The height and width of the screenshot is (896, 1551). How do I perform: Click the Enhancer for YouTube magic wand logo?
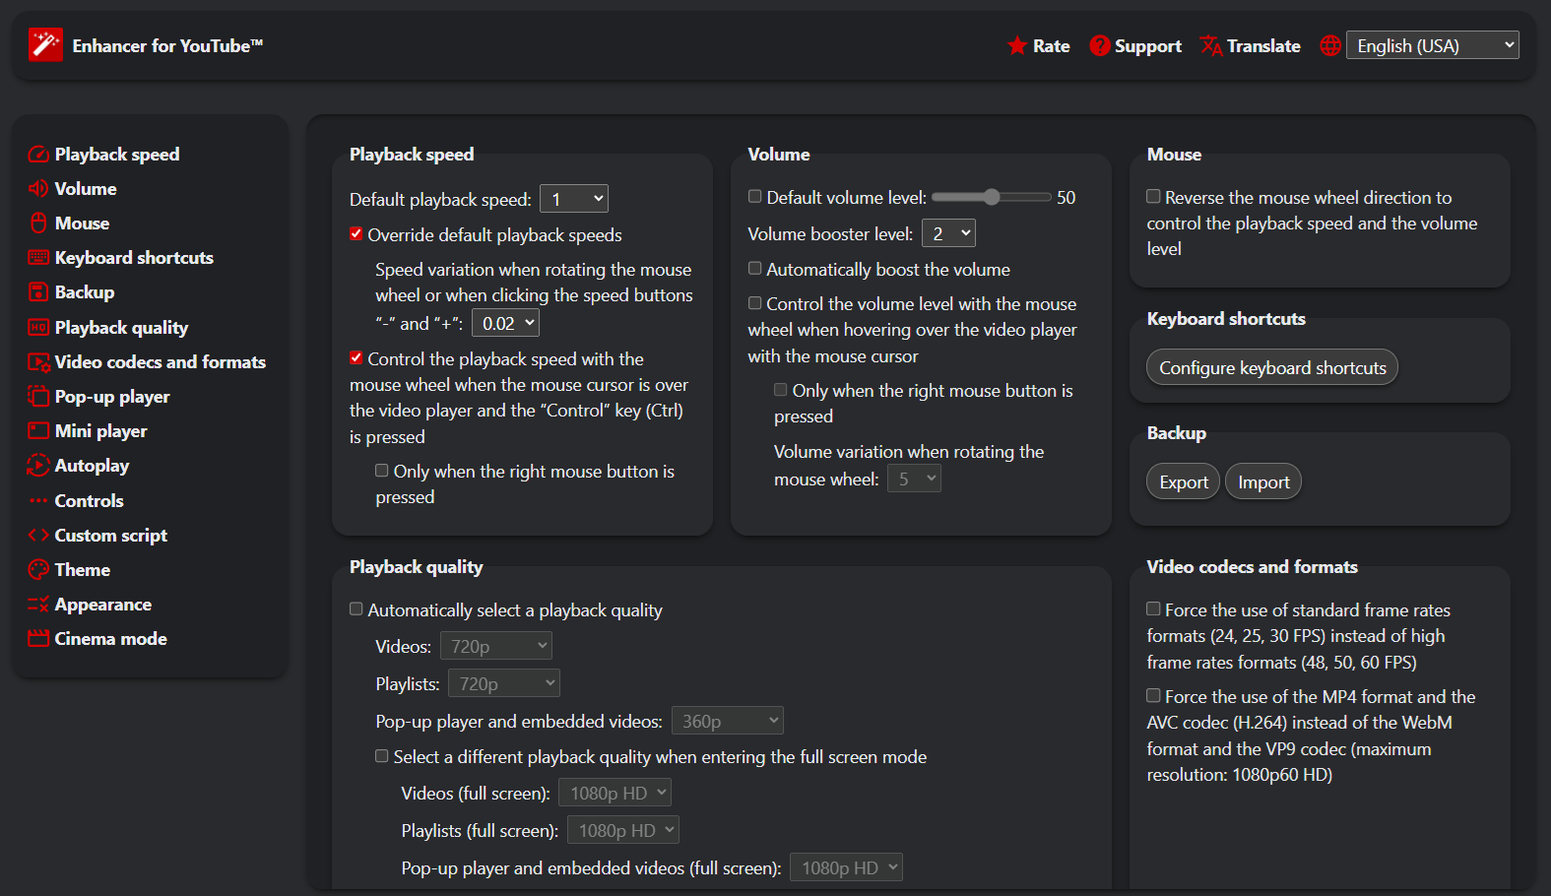point(45,45)
